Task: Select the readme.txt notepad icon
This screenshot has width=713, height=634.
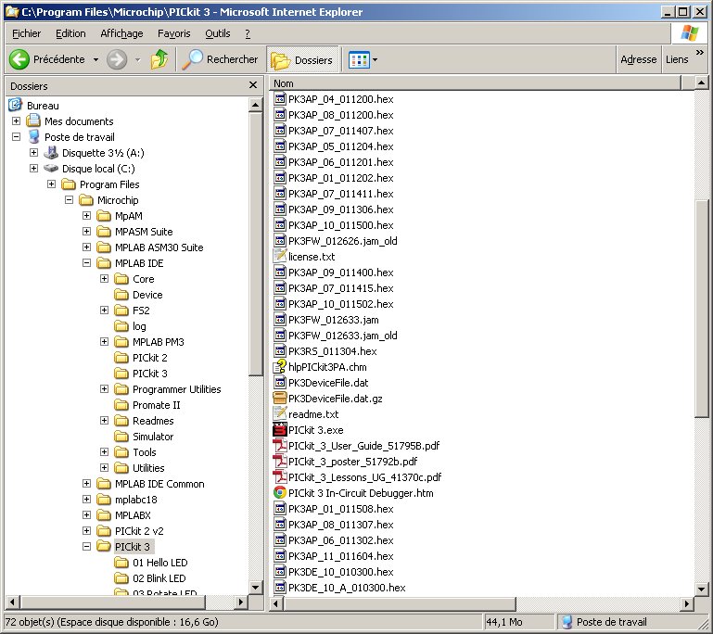Action: (280, 414)
